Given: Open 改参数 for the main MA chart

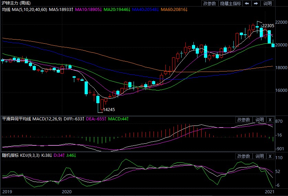Looking at the screenshot, I should point(210,3).
